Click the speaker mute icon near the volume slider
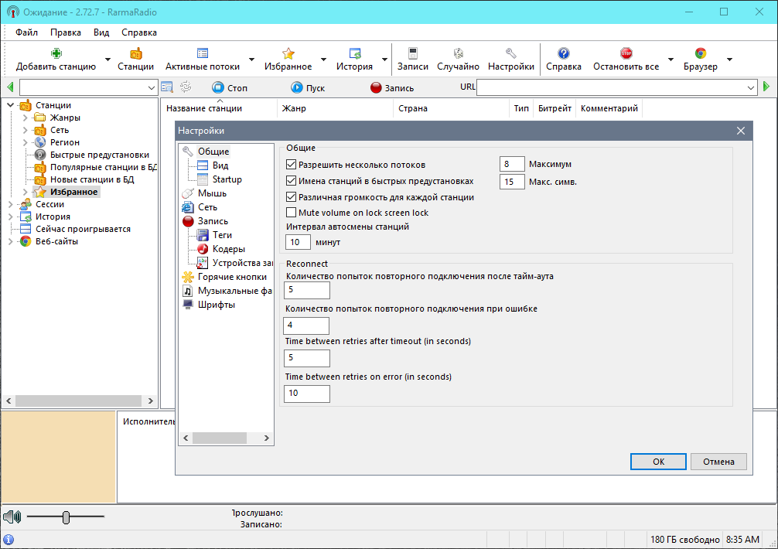The width and height of the screenshot is (778, 549). tap(12, 517)
